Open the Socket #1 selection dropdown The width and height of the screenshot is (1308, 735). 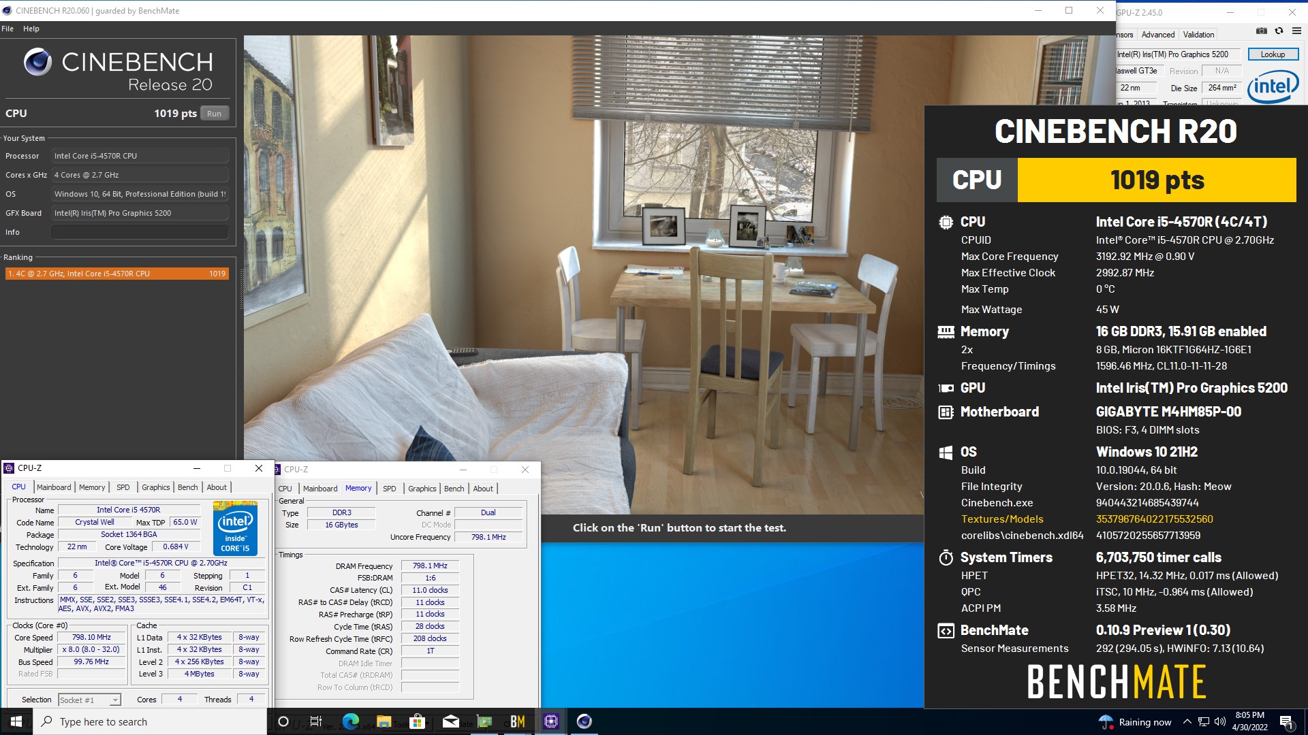click(89, 700)
